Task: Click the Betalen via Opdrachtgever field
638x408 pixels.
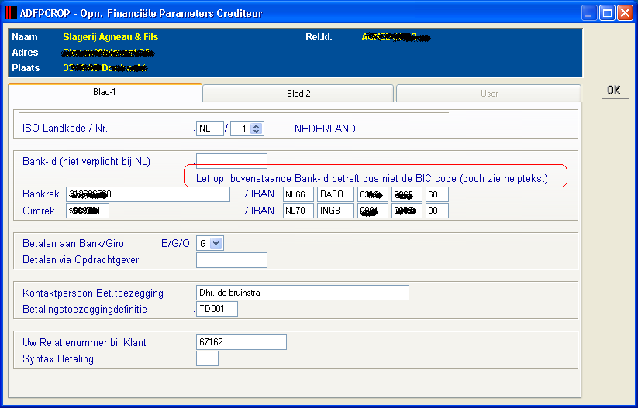Action: (232, 260)
